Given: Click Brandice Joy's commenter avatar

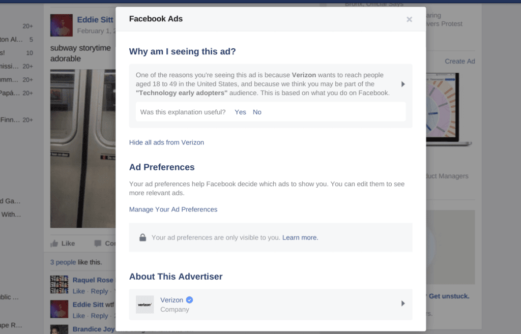Looking at the screenshot, I should coord(59,329).
